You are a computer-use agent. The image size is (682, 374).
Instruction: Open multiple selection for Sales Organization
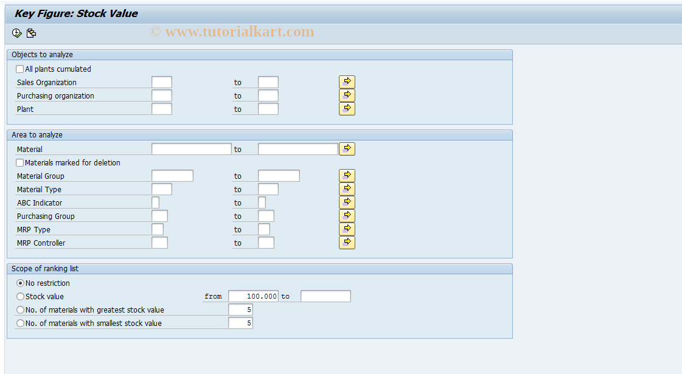pyautogui.click(x=347, y=81)
